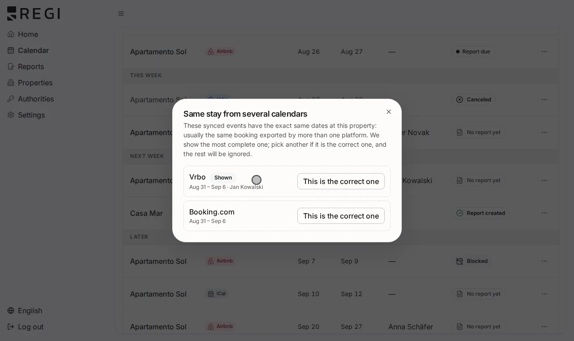Image resolution: width=574 pixels, height=341 pixels.
Task: Click the REGI logo
Action: [x=34, y=13]
